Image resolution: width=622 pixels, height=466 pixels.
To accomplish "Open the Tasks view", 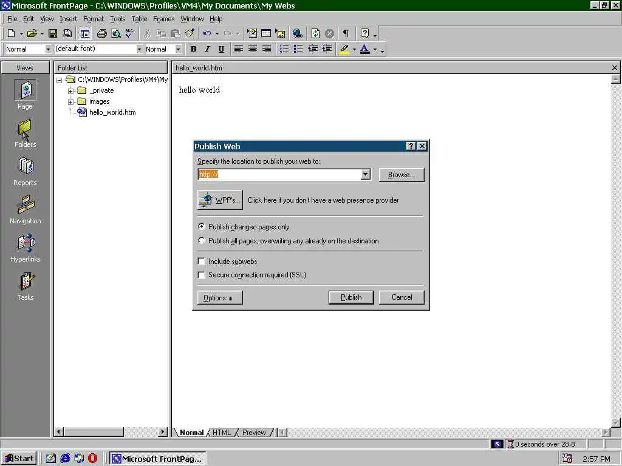I will pos(25,286).
